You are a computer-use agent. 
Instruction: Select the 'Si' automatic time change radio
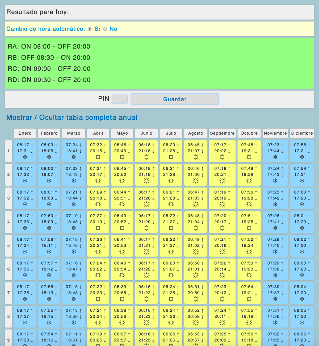pos(90,29)
